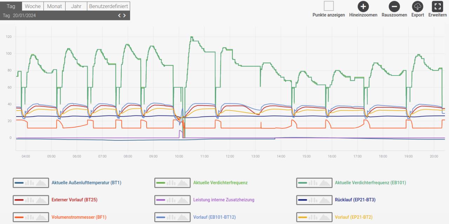Select line style for Aktuelle Verdichterfrequenz (EB101)

coord(303,183)
